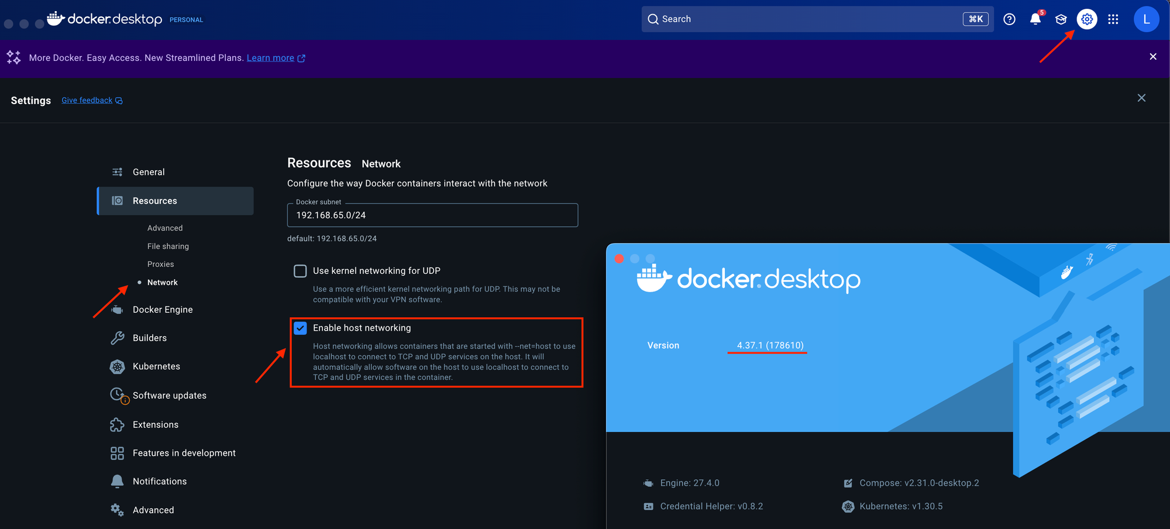The image size is (1170, 529).
Task: Close the Settings panel with X
Action: pos(1141,98)
